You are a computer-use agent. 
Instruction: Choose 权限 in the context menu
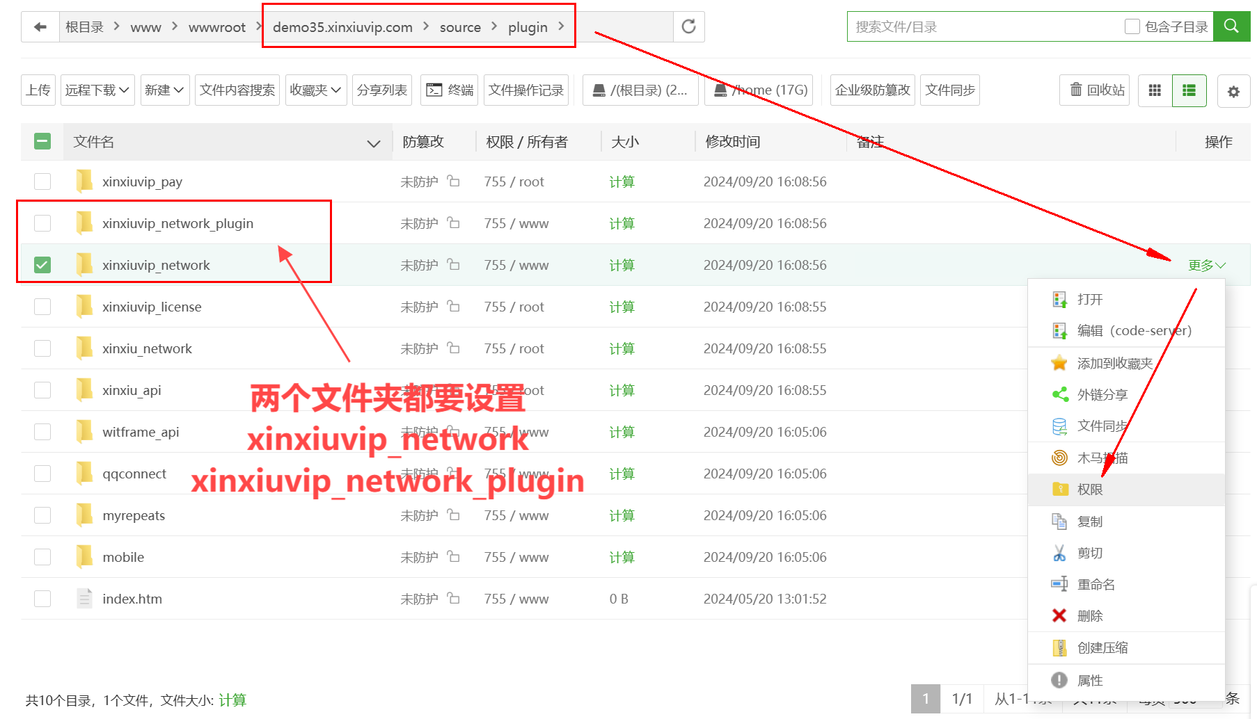[1126, 490]
